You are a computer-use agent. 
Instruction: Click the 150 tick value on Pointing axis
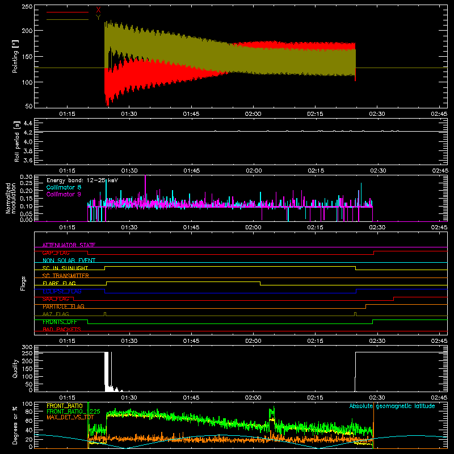click(27, 56)
